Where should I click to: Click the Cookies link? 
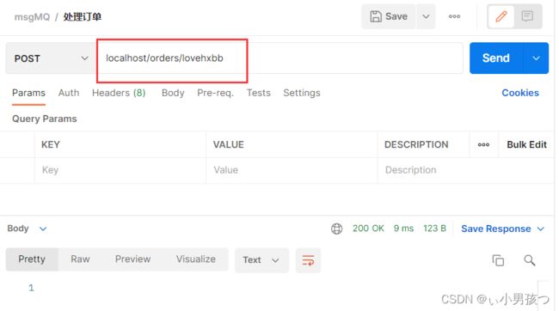click(x=520, y=93)
